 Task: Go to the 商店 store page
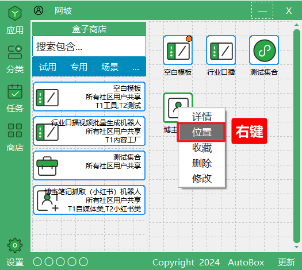[x=15, y=137]
